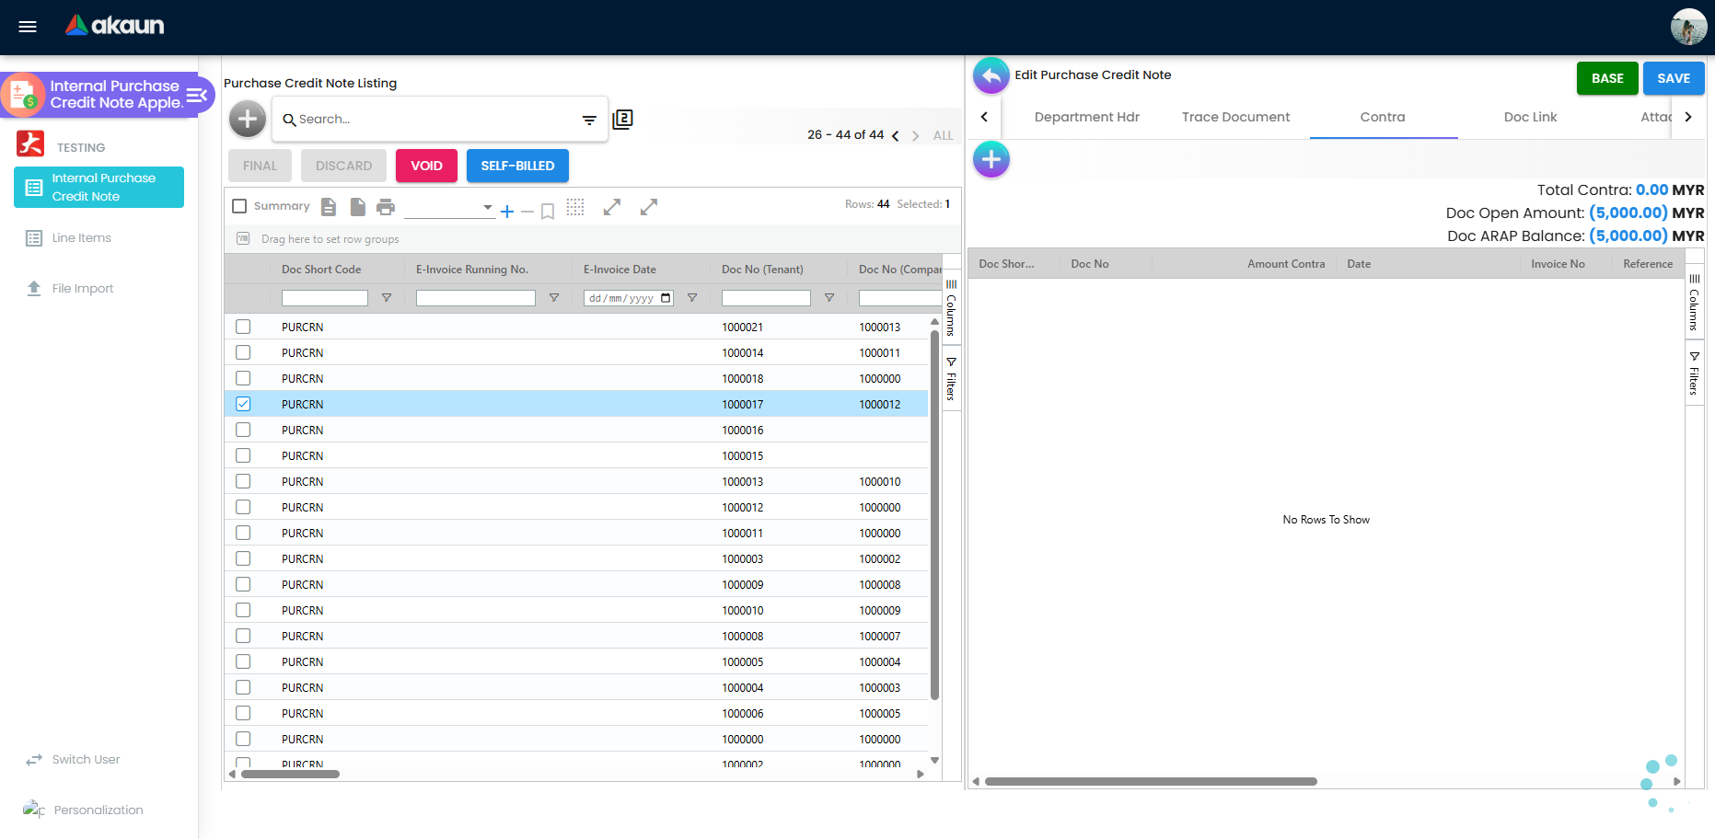The width and height of the screenshot is (1715, 839).
Task: Create a new purchase credit note
Action: click(248, 119)
